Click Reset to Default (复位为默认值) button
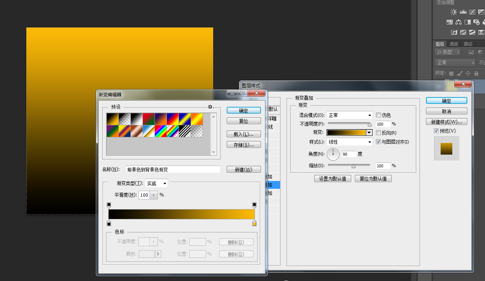 373,179
